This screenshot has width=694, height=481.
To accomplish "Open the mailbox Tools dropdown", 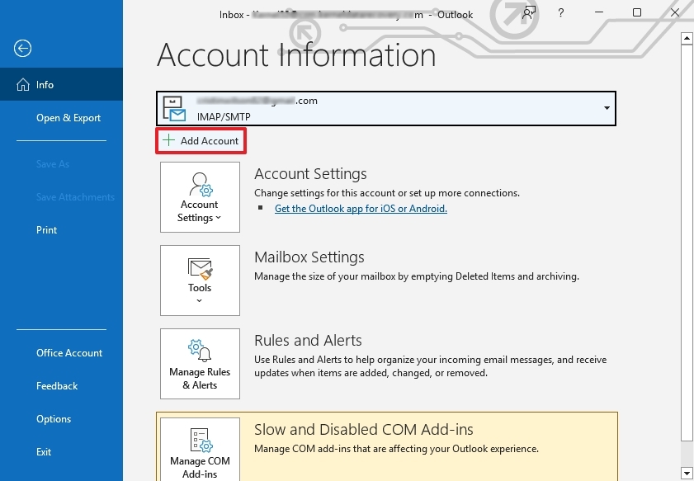I will point(200,281).
